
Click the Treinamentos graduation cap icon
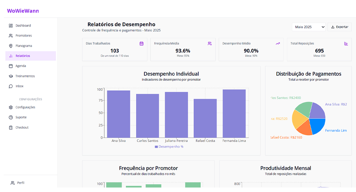coord(11,76)
